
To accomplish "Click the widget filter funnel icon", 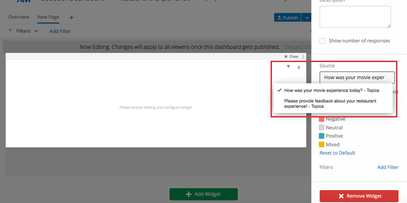I will click(x=288, y=67).
